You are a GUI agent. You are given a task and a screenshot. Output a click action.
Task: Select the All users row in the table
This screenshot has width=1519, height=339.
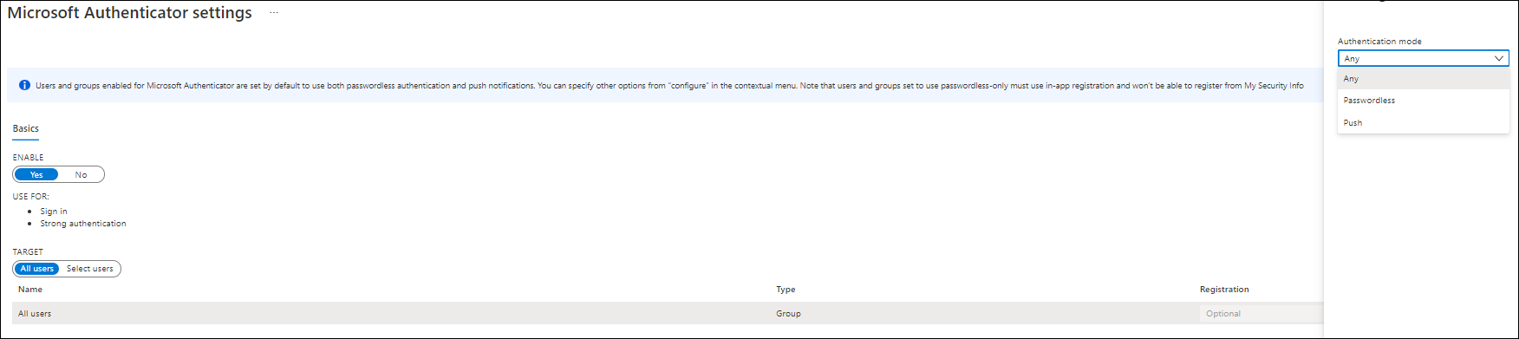click(668, 314)
